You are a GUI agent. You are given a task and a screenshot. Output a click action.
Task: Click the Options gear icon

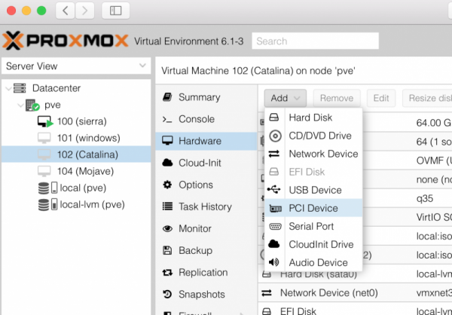point(167,185)
